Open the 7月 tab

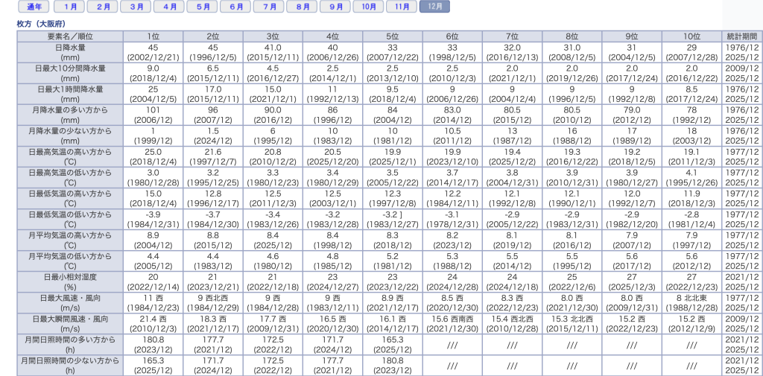(x=269, y=7)
